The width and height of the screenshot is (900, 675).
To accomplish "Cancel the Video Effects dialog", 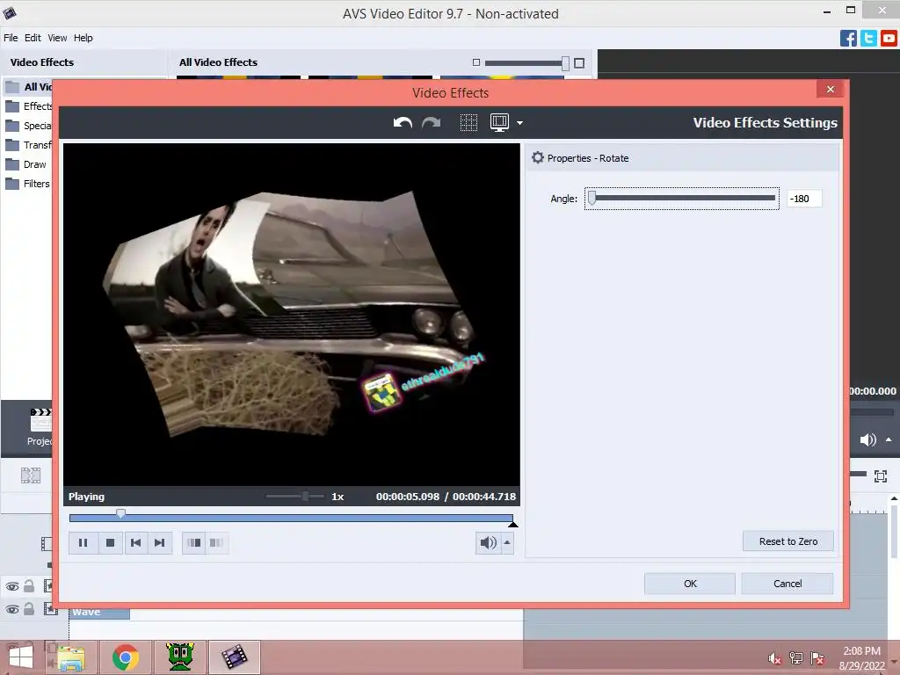I will (787, 584).
